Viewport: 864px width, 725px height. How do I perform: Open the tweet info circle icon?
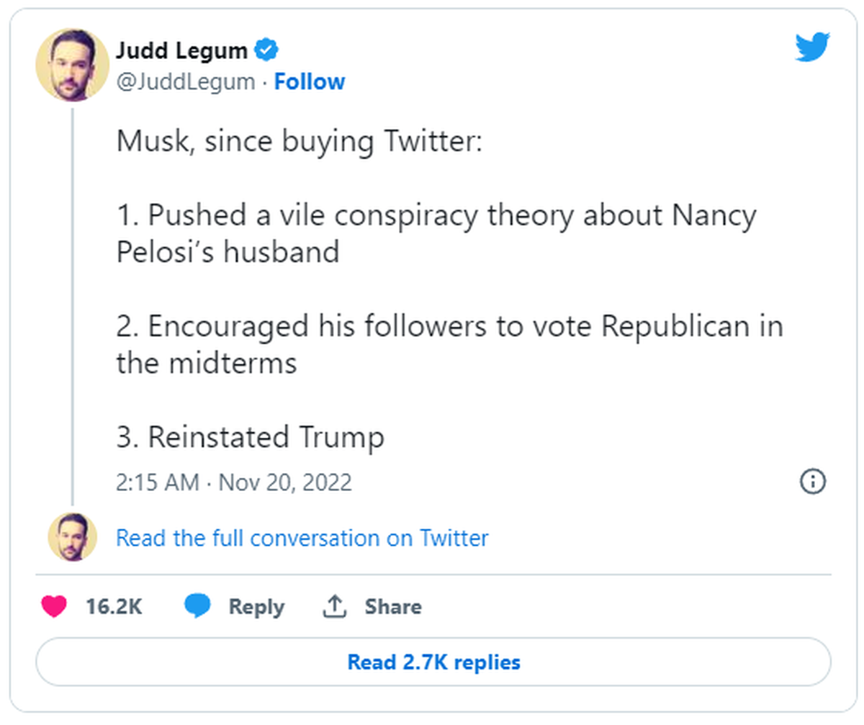click(812, 481)
